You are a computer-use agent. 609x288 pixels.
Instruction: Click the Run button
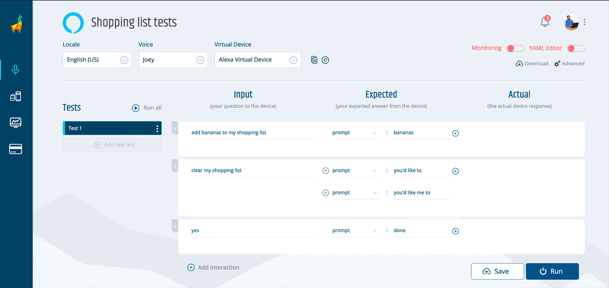click(552, 271)
